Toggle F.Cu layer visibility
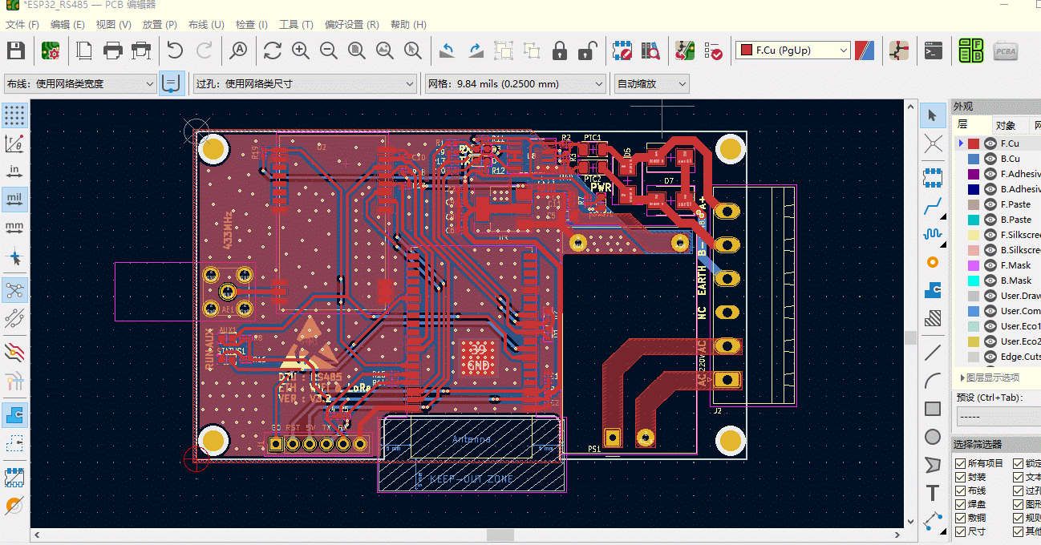This screenshot has width=1041, height=545. [990, 143]
